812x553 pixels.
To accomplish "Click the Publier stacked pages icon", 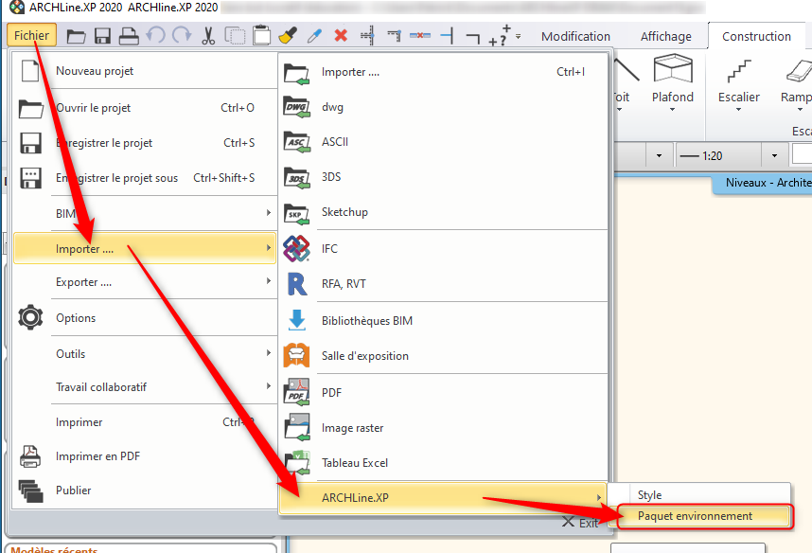I will click(30, 491).
